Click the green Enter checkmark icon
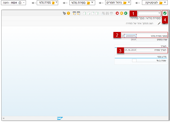This screenshot has width=170, height=122. click(165, 13)
